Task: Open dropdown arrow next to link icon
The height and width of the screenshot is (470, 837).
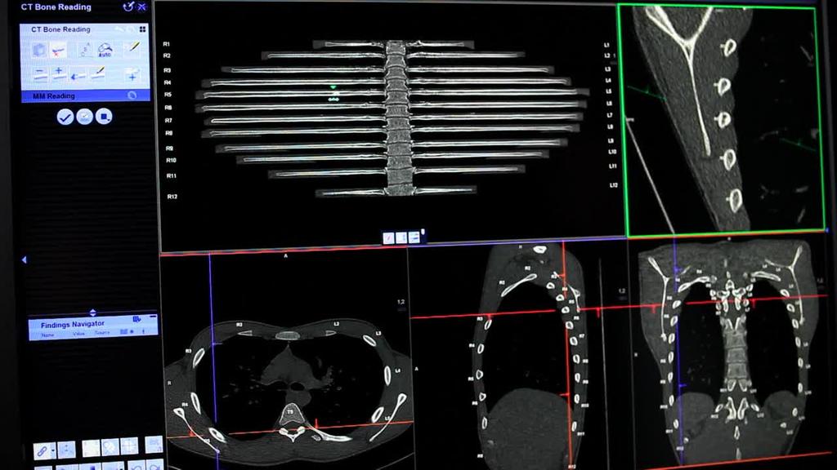Action: 52,450
